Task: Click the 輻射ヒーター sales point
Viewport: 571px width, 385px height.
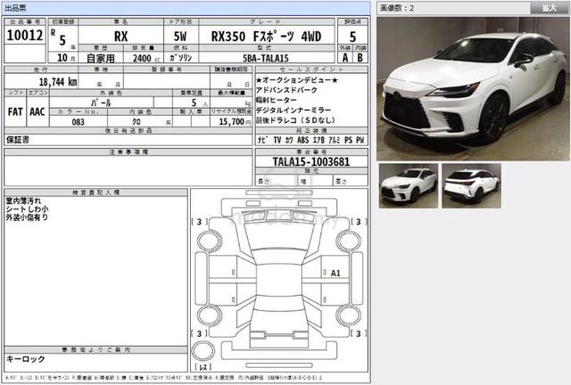Action: (x=277, y=100)
